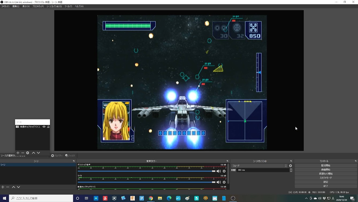Toggle visibility eye of 映像キャプチャデバイス source

(x=44, y=127)
